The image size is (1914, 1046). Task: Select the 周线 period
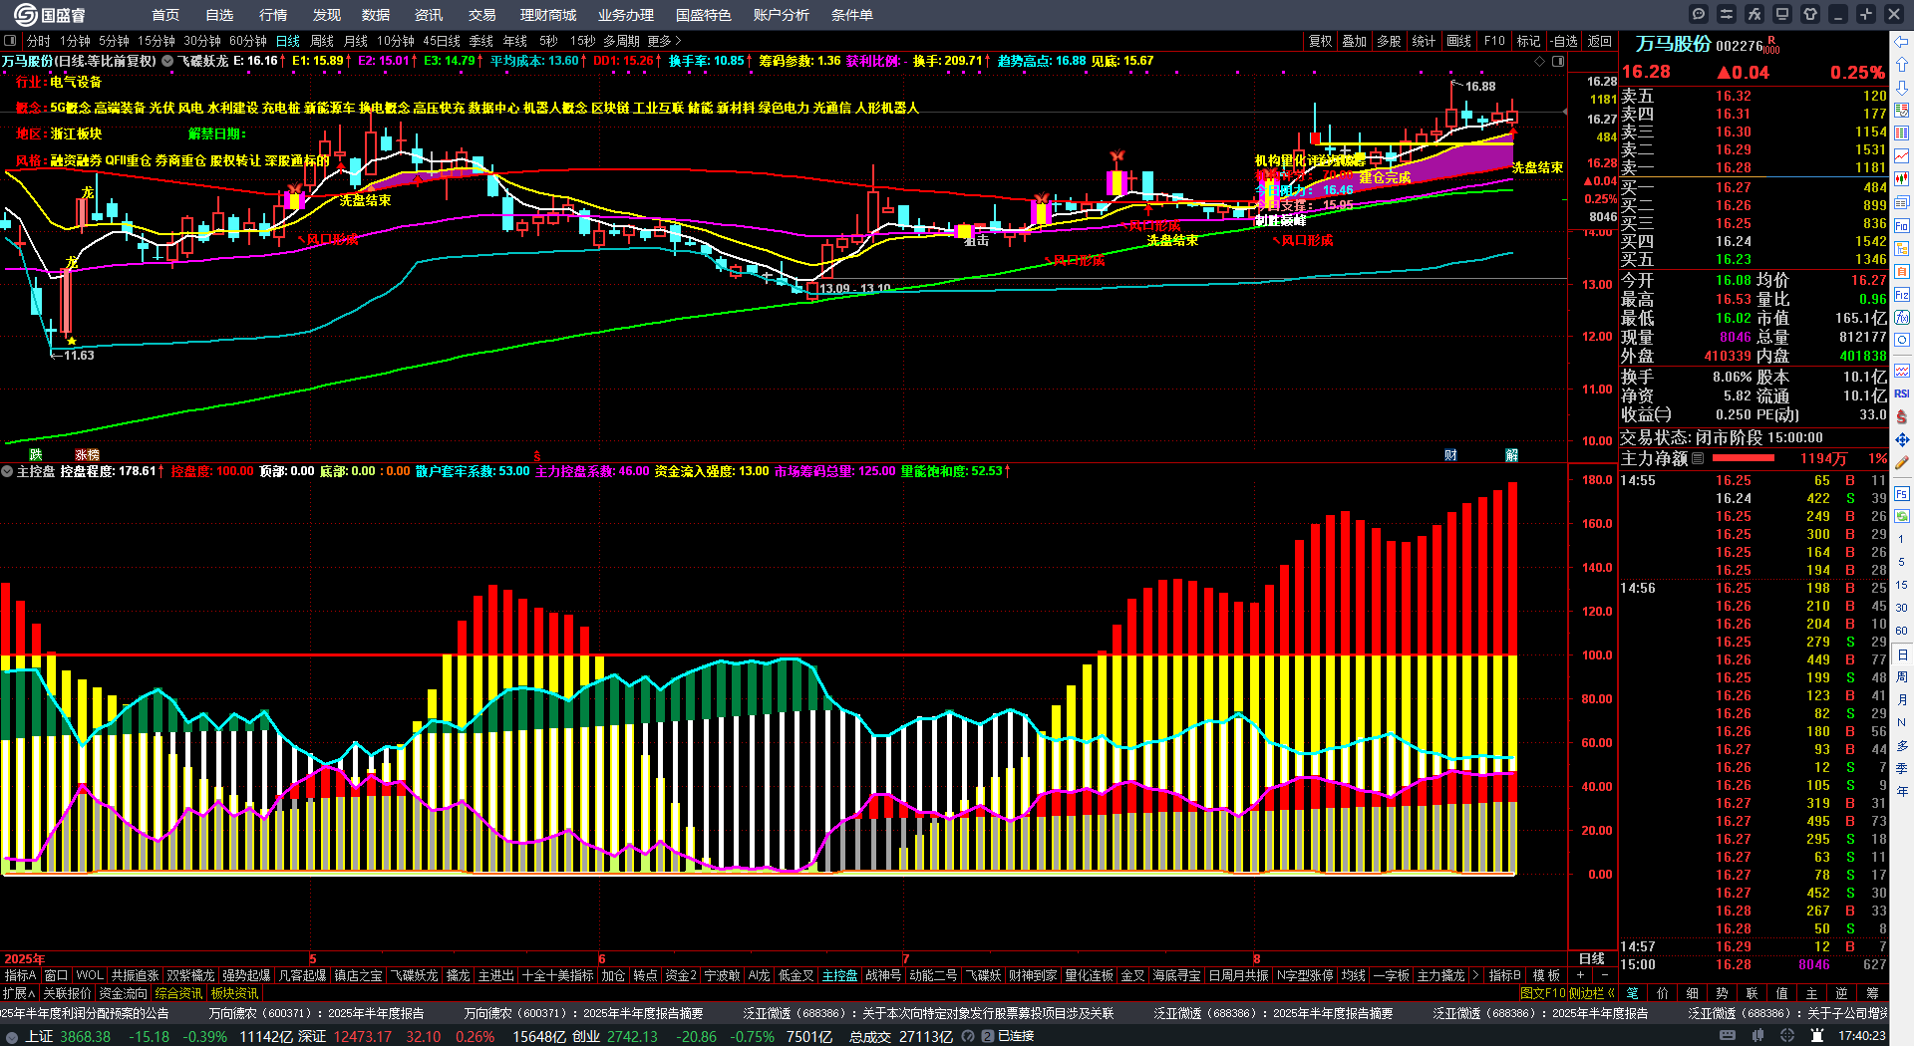click(x=322, y=41)
